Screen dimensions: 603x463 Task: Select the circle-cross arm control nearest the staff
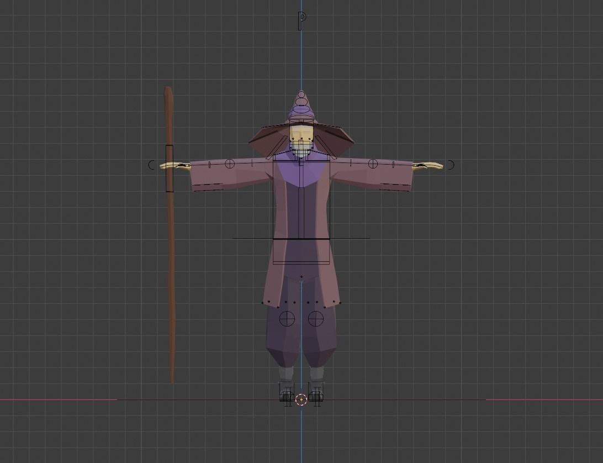click(x=230, y=164)
